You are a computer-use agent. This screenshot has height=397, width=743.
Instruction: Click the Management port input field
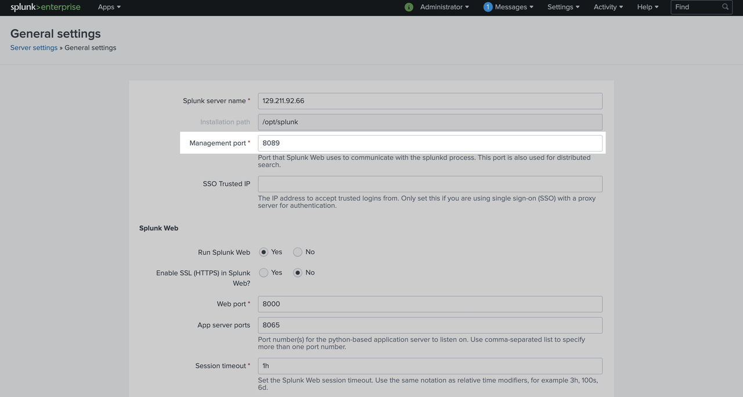tap(430, 143)
